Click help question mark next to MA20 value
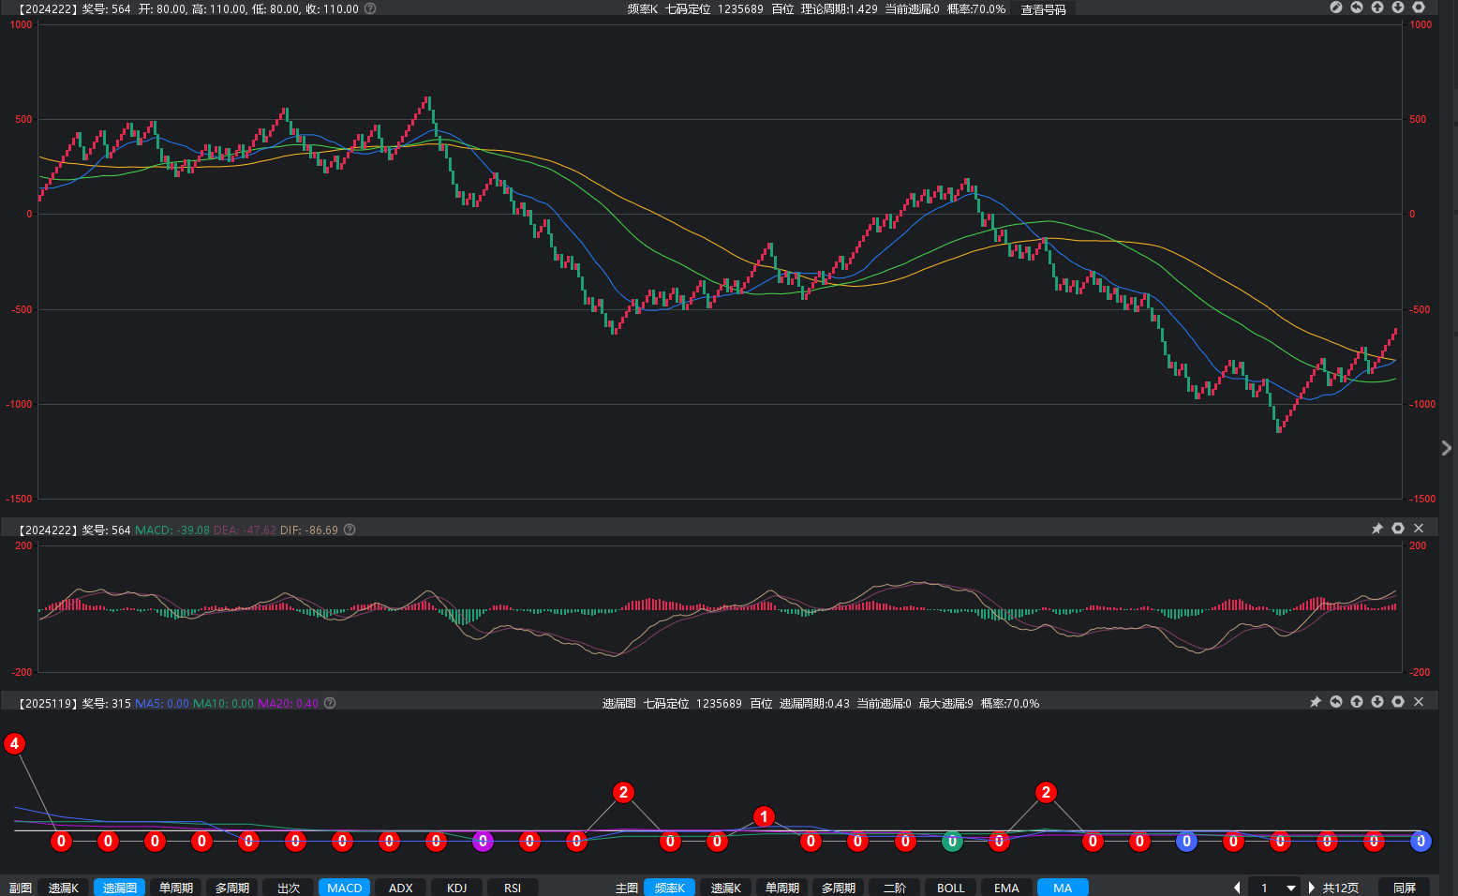The width and height of the screenshot is (1458, 896). [330, 703]
